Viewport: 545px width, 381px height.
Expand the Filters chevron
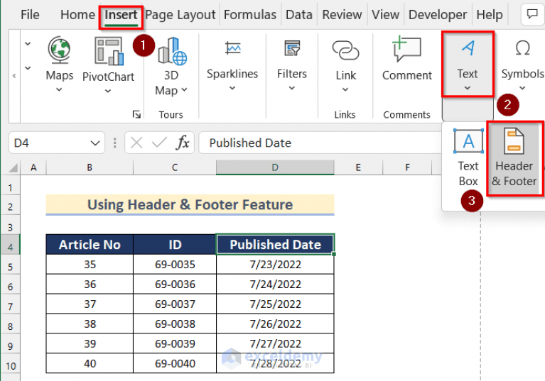click(x=292, y=88)
